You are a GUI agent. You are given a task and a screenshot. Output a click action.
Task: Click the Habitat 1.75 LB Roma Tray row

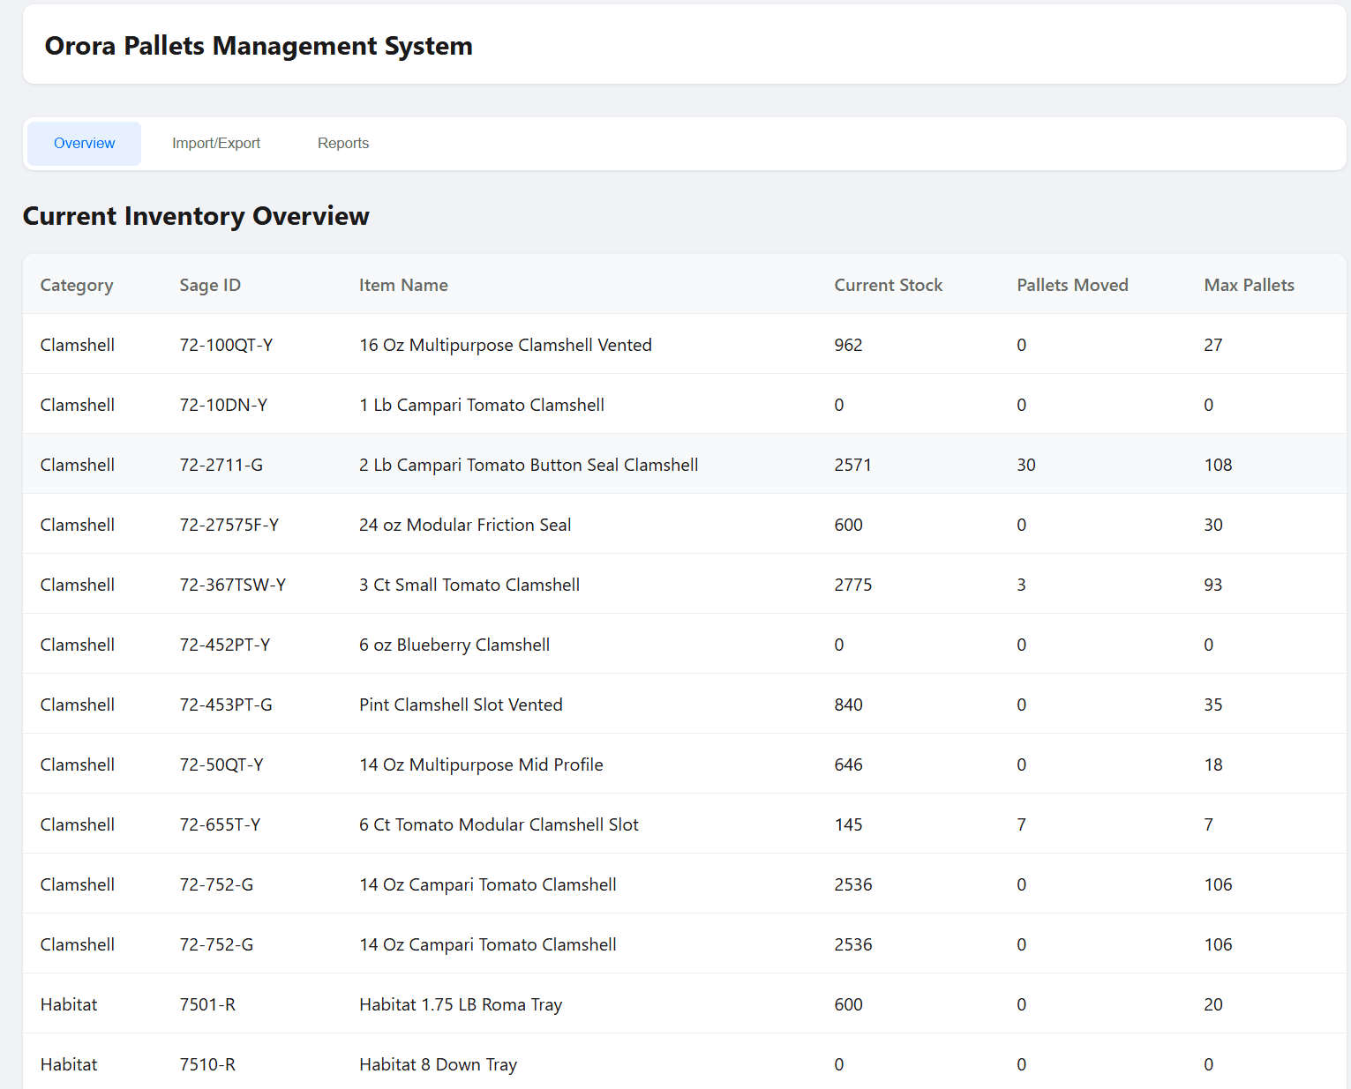tap(460, 1004)
